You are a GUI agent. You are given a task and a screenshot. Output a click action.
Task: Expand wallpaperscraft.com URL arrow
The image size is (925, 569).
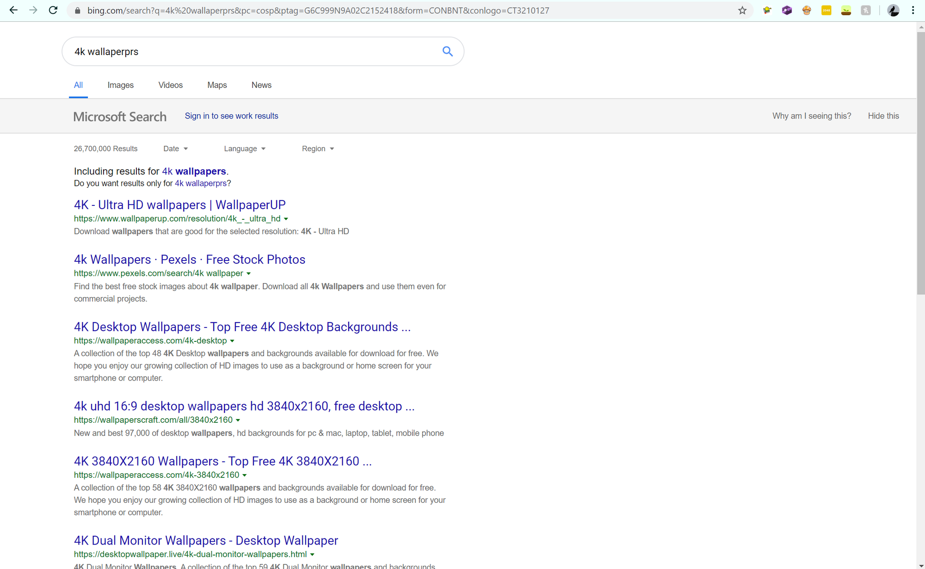coord(238,420)
